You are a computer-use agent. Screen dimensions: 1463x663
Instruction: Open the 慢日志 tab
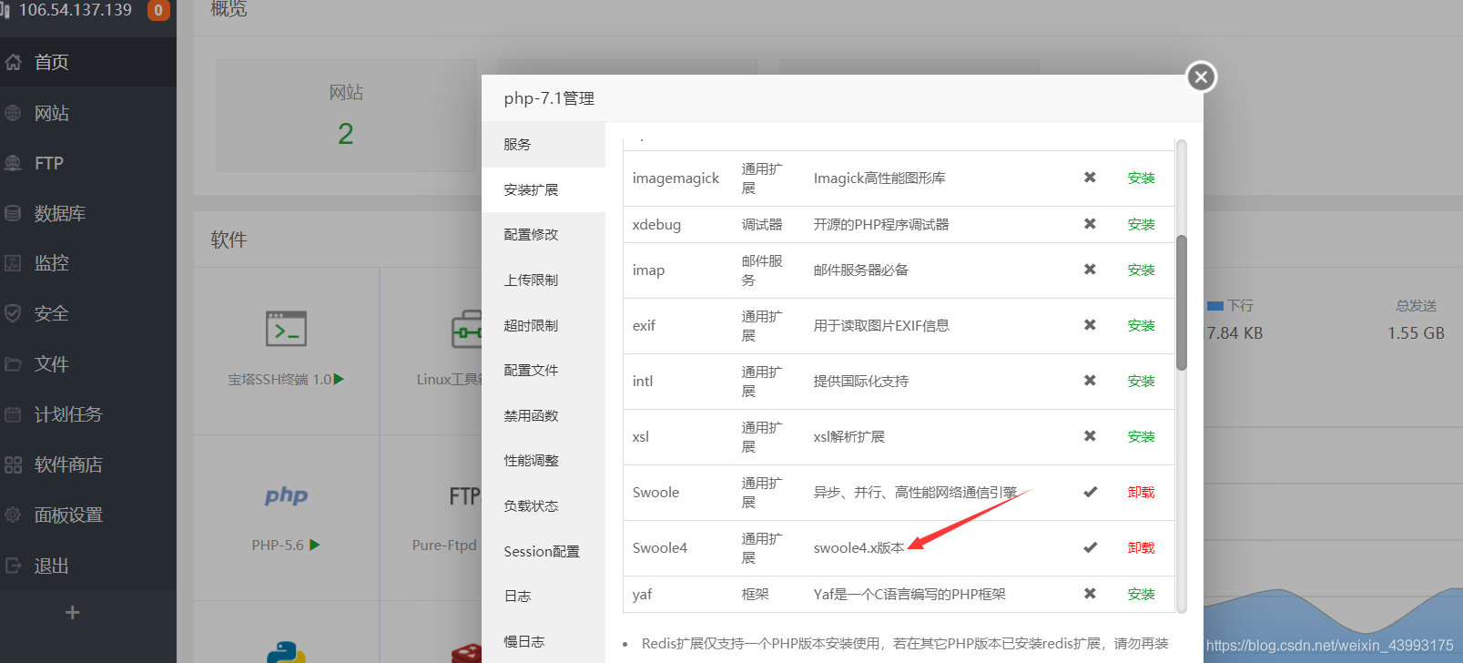coord(544,641)
